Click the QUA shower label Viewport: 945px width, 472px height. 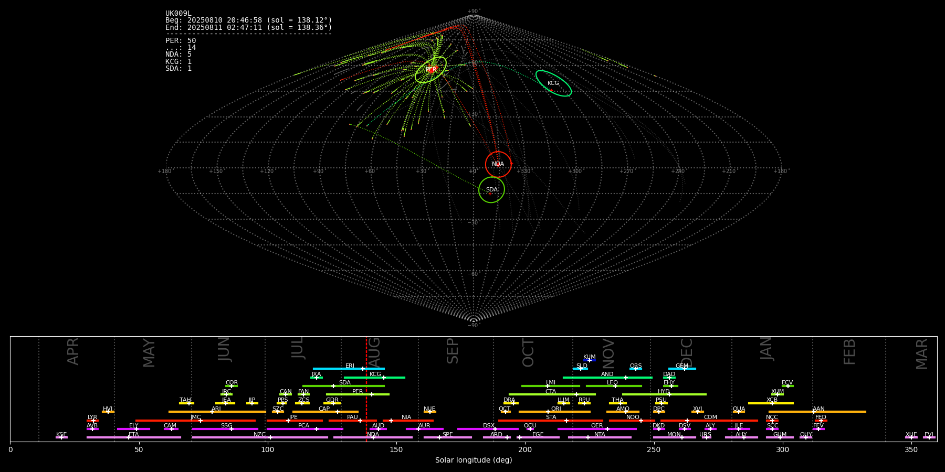click(739, 409)
